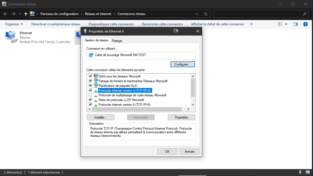313x176 pixels.
Task: Uncheck Partage de fichiers et imprimantes
Action: click(91, 81)
